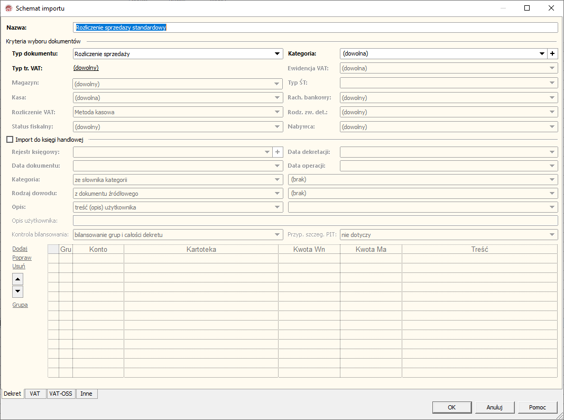Open the empty dropdown right of Opis

click(423, 207)
